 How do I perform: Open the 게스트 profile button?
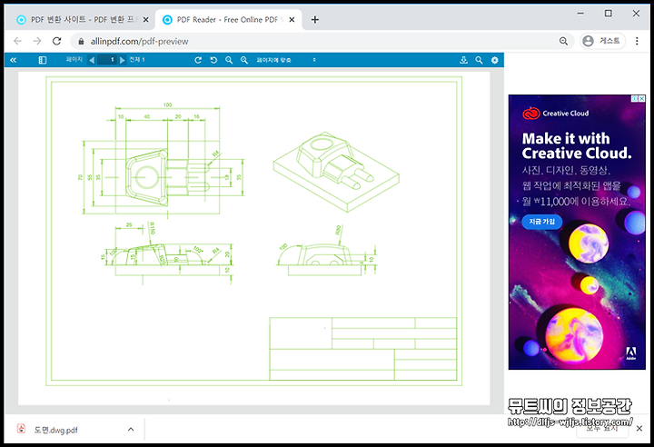[603, 41]
